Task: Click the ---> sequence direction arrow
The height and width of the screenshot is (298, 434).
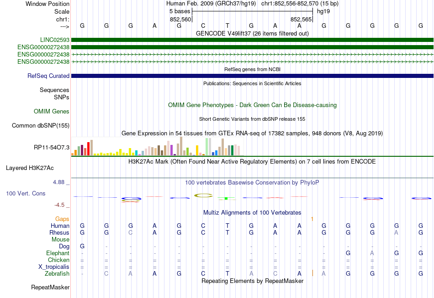Action: pyautogui.click(x=64, y=26)
